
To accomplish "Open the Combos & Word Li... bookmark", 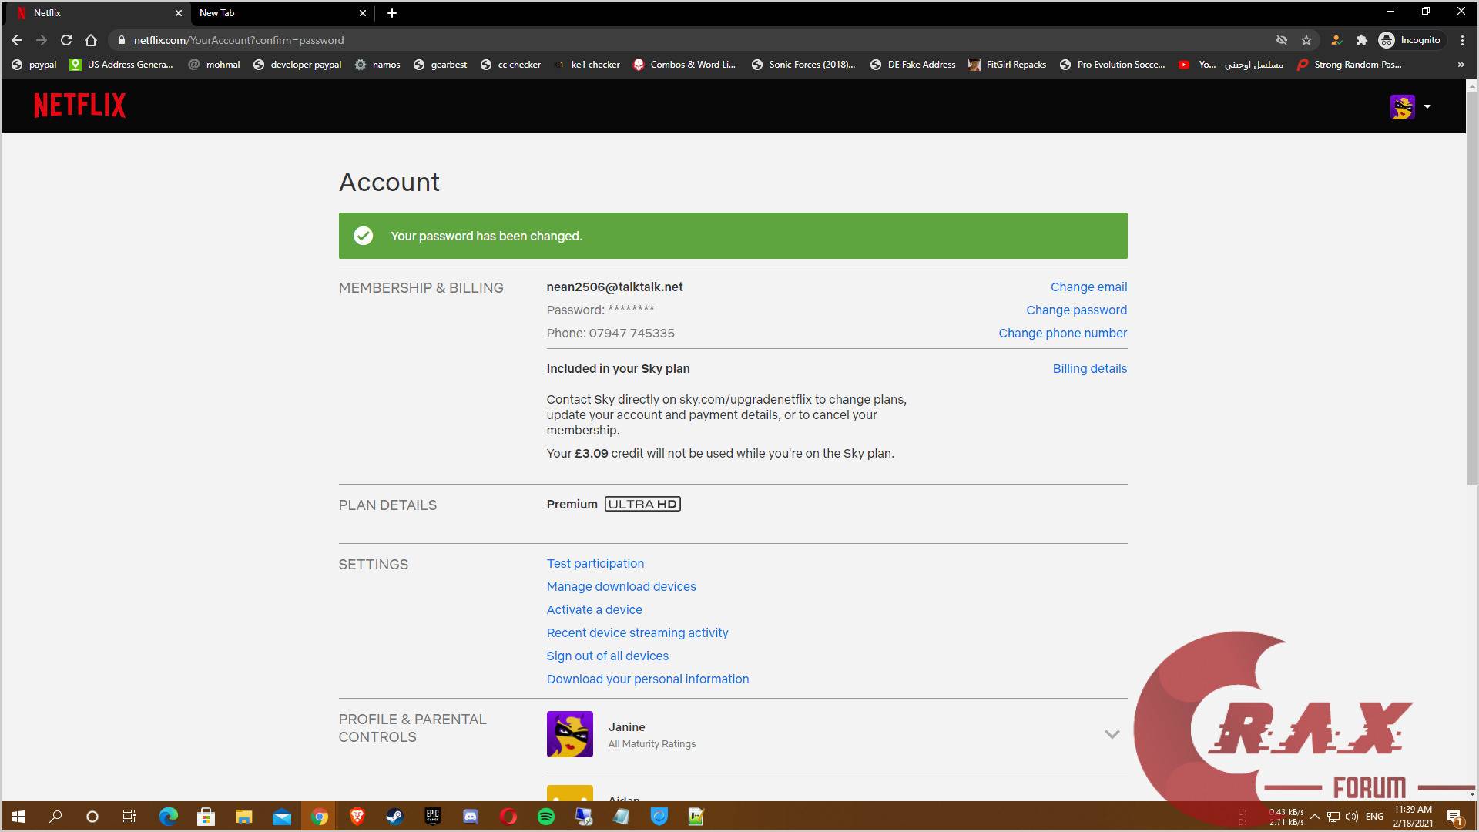I will [685, 65].
